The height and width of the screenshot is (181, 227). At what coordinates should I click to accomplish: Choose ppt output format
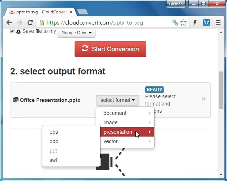(71, 151)
